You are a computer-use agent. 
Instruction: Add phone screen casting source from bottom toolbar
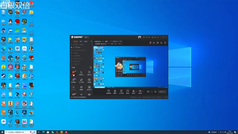[x=121, y=92]
